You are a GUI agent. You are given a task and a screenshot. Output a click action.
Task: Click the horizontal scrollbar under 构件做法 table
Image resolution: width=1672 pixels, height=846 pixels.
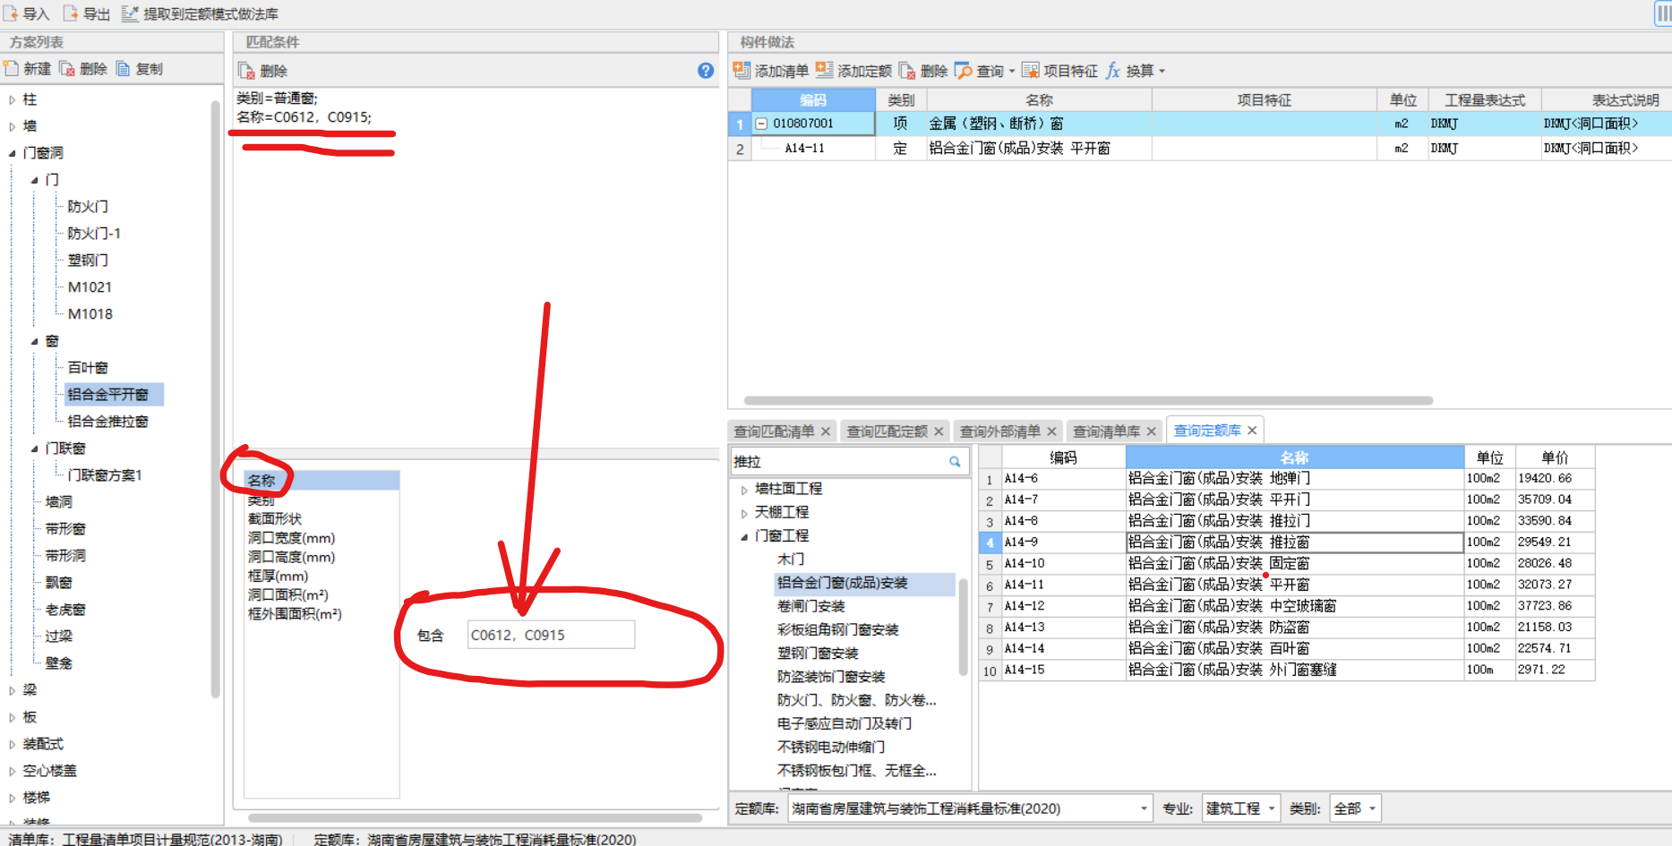point(1088,401)
